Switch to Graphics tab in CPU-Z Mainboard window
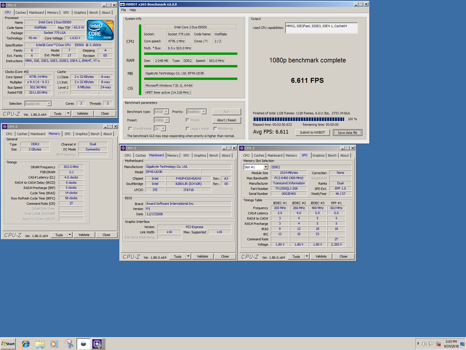 click(200, 155)
